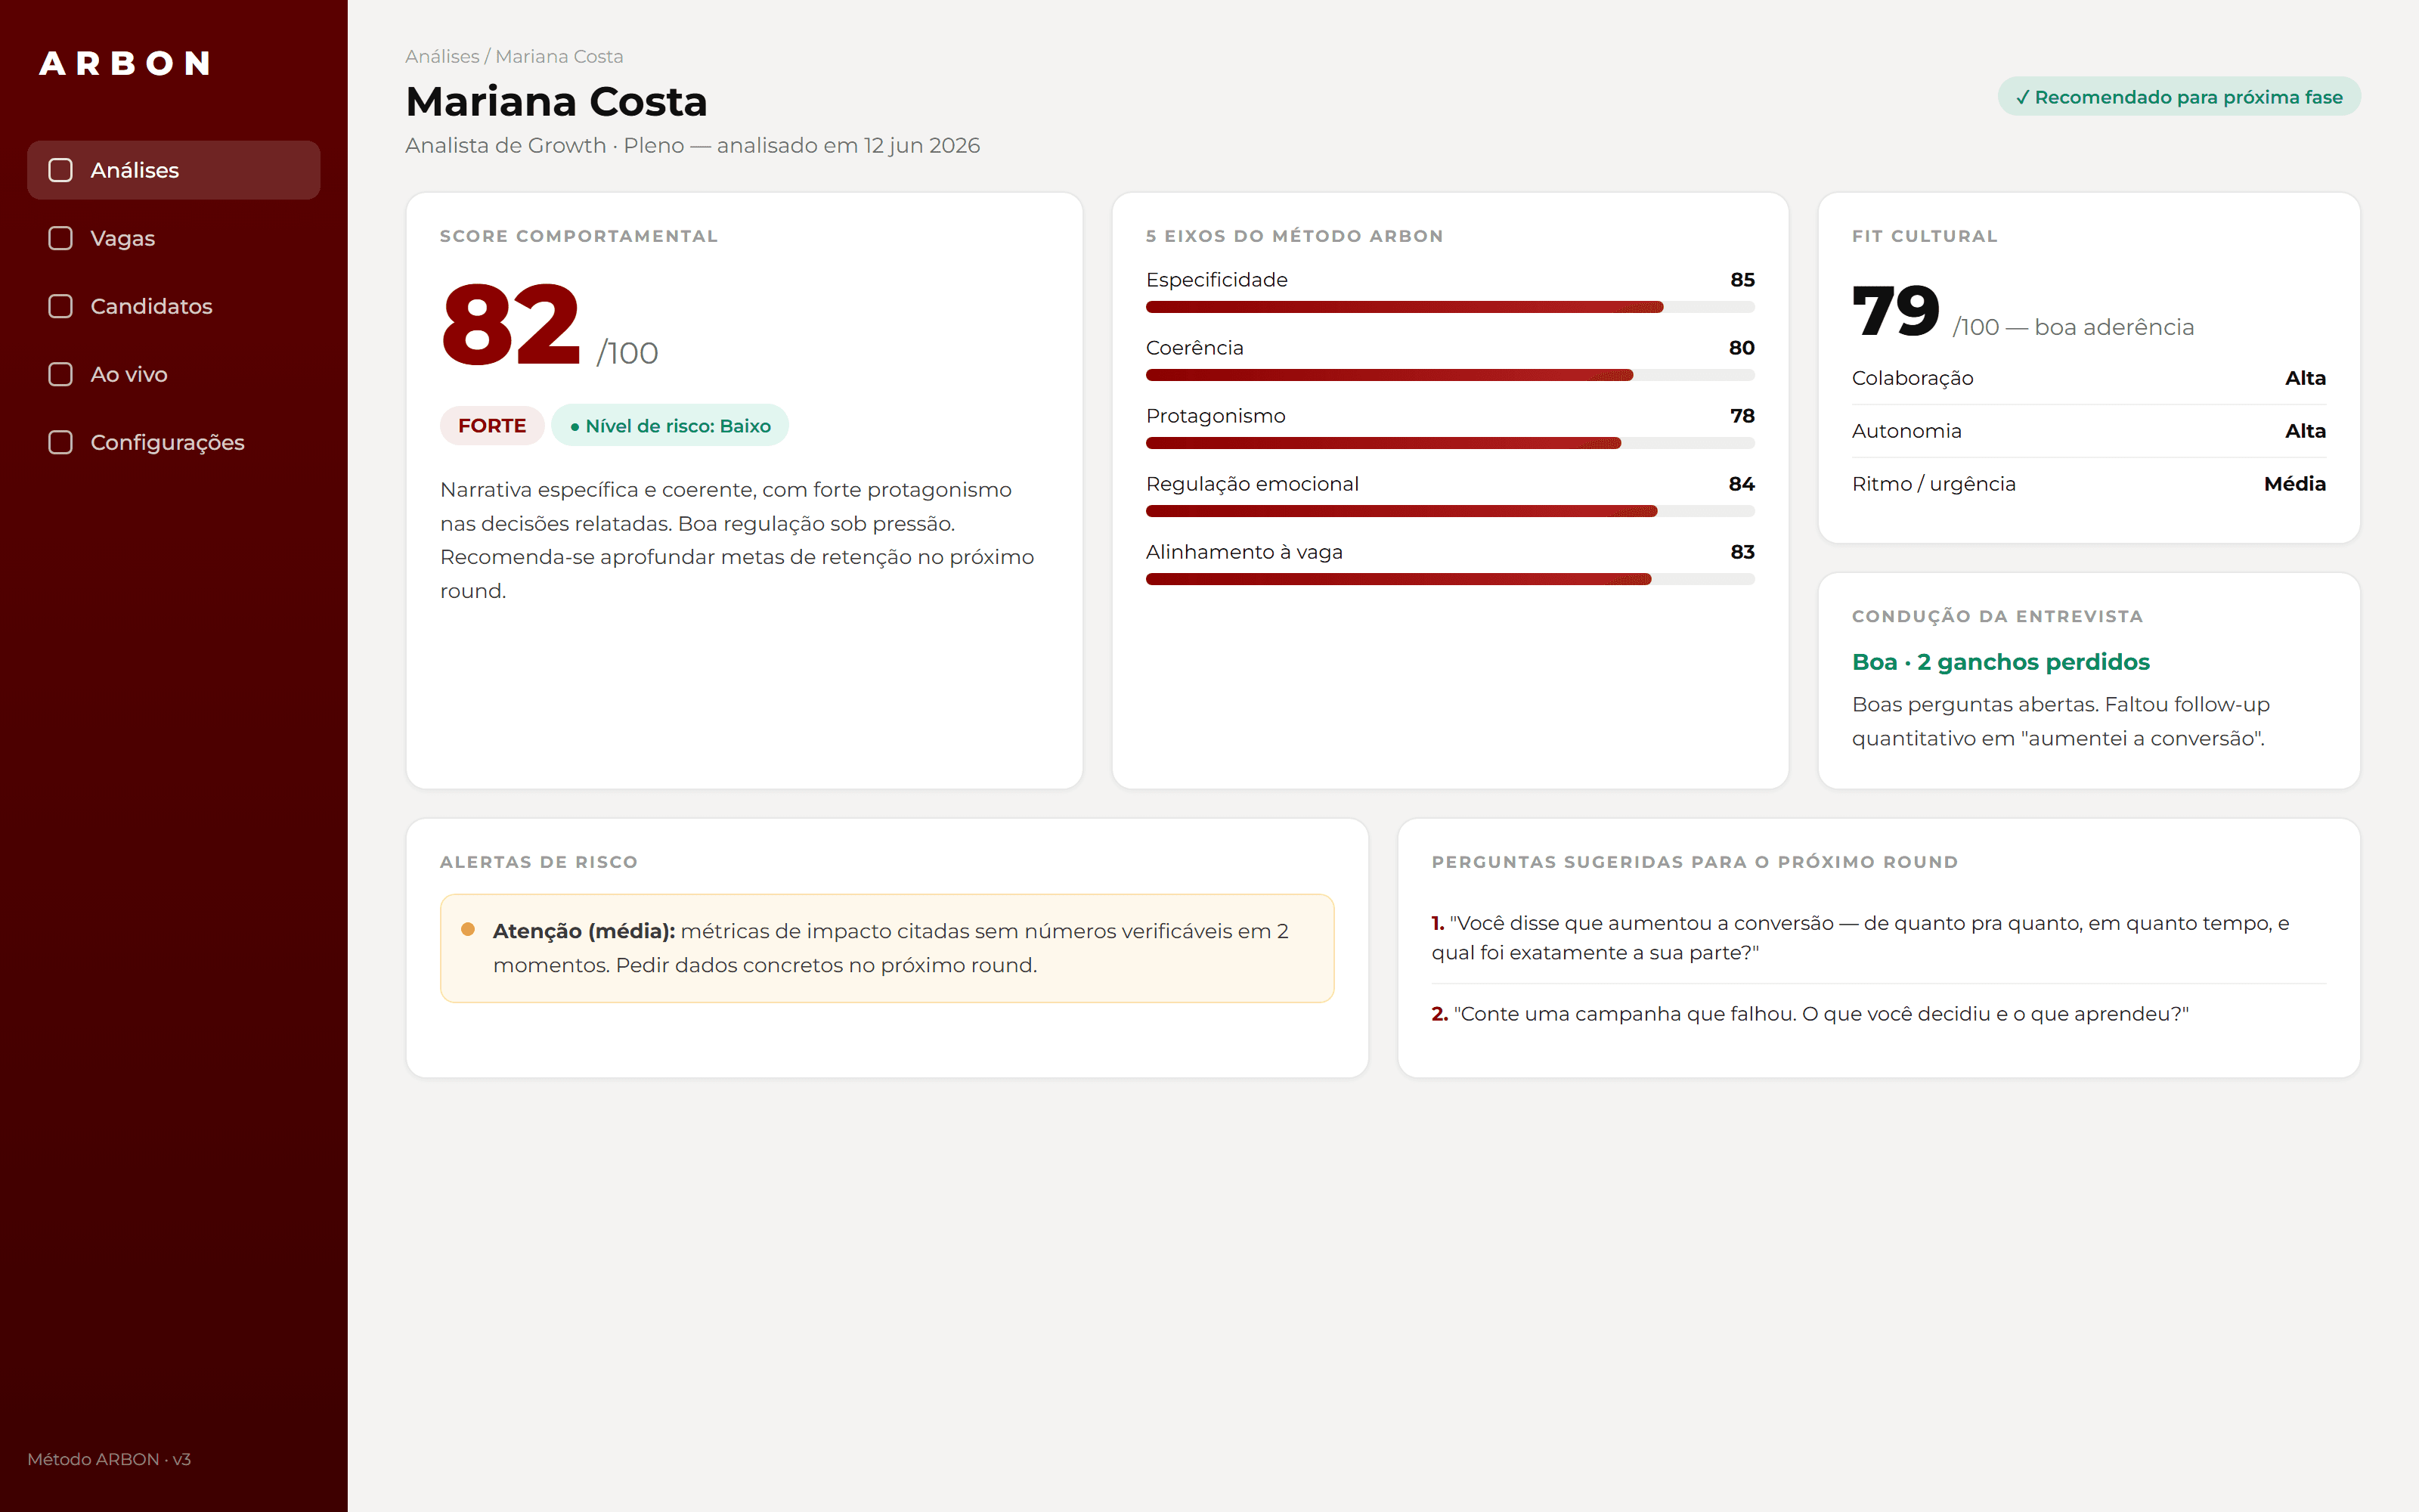This screenshot has width=2419, height=1512.
Task: Click the Alinhamento à vaga score 83
Action: tap(1742, 552)
